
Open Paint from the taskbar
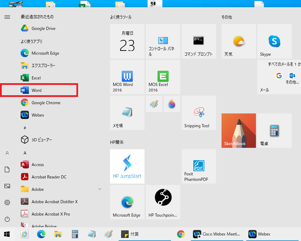(108, 234)
